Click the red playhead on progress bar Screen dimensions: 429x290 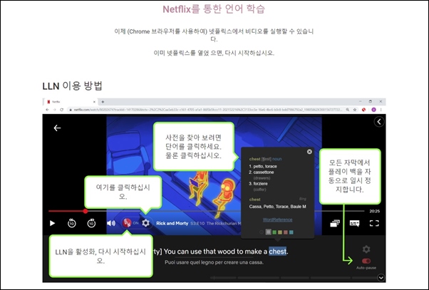click(x=86, y=211)
